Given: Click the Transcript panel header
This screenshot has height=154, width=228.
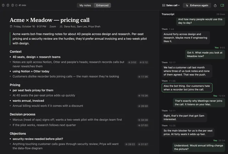Looking at the screenshot, I should (168, 14).
